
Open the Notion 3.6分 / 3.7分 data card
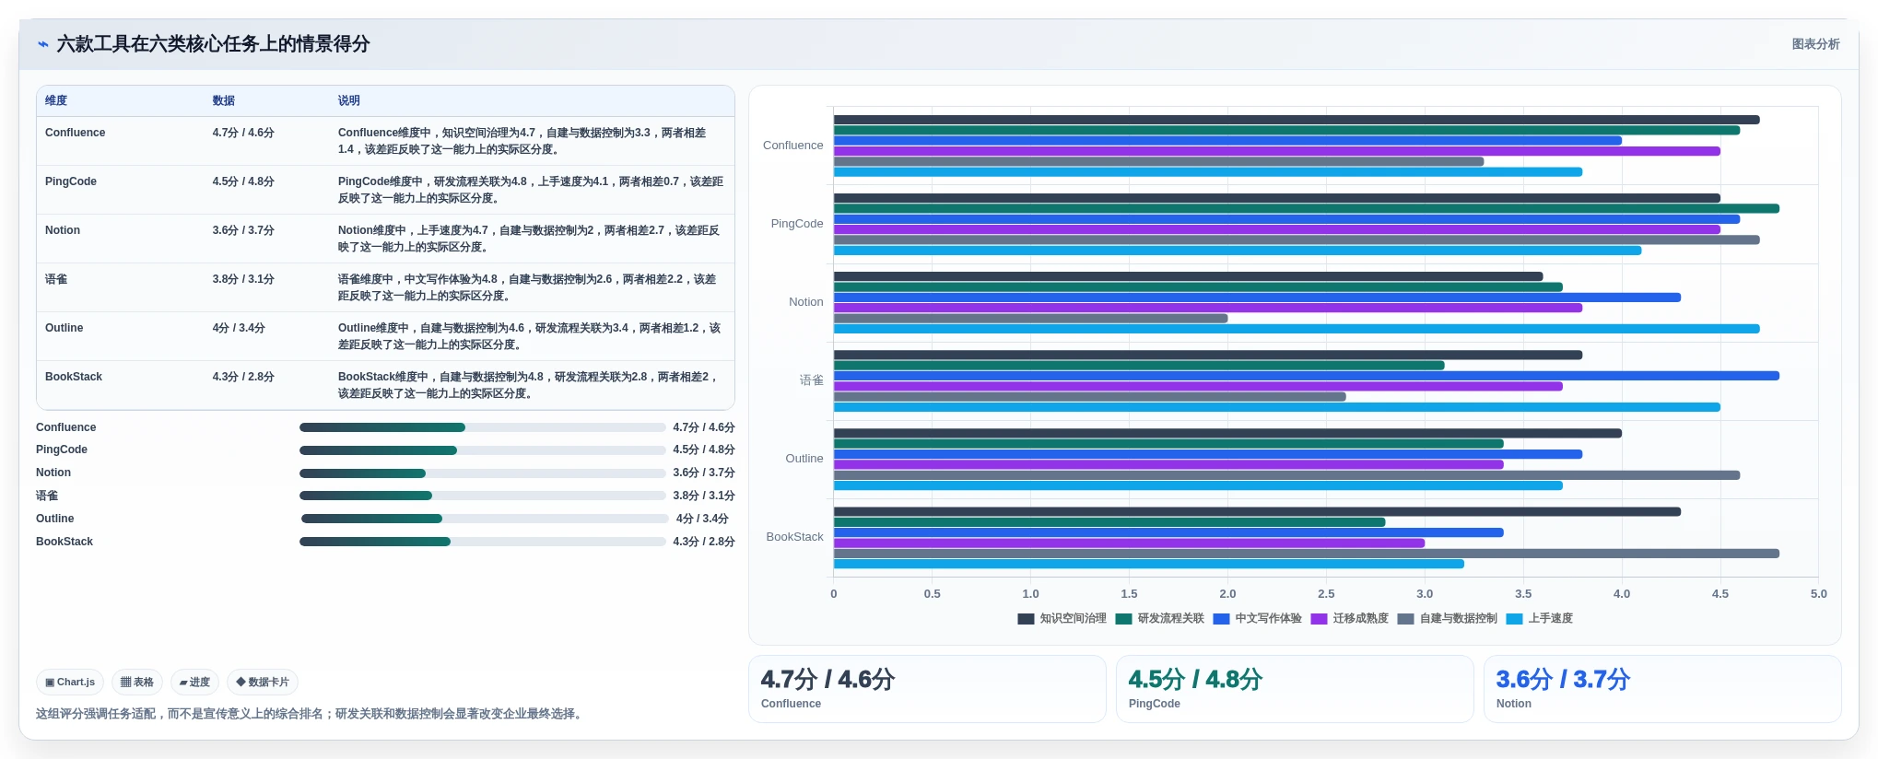pos(1662,689)
